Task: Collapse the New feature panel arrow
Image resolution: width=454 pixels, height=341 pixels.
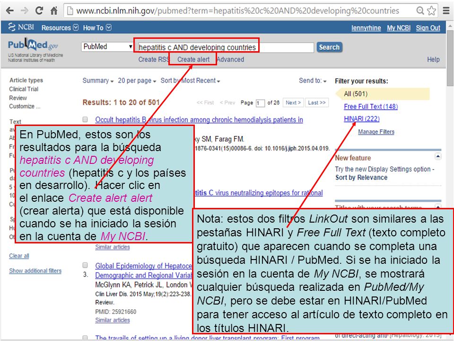Action: tap(438, 157)
